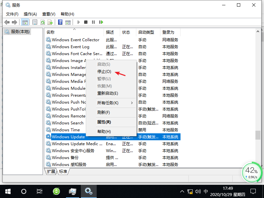
Task: Click the volume speaker tray icon
Action: click(x=198, y=191)
